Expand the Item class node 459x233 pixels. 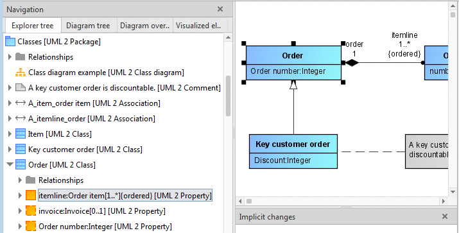click(x=10, y=134)
